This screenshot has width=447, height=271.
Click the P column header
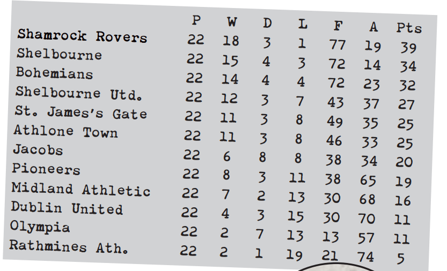tap(196, 20)
